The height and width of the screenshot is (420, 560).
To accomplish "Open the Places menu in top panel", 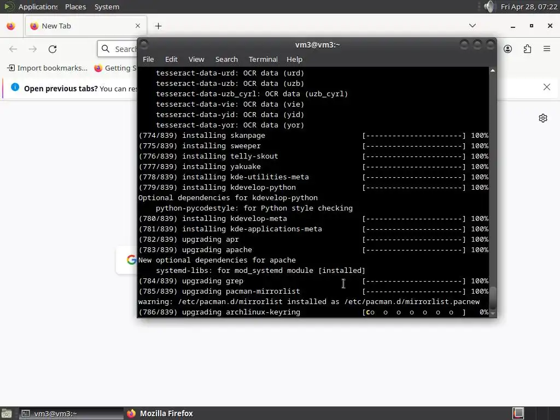I will (75, 7).
